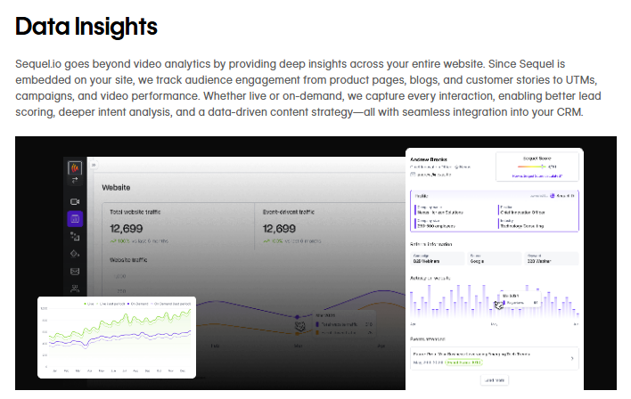This screenshot has width=631, height=399.
Task: Click the Sequel Score gradient bar
Action: pos(530,166)
